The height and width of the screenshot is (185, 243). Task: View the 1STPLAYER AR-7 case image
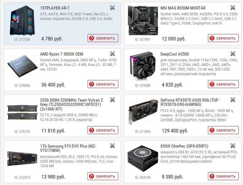[x=22, y=21]
